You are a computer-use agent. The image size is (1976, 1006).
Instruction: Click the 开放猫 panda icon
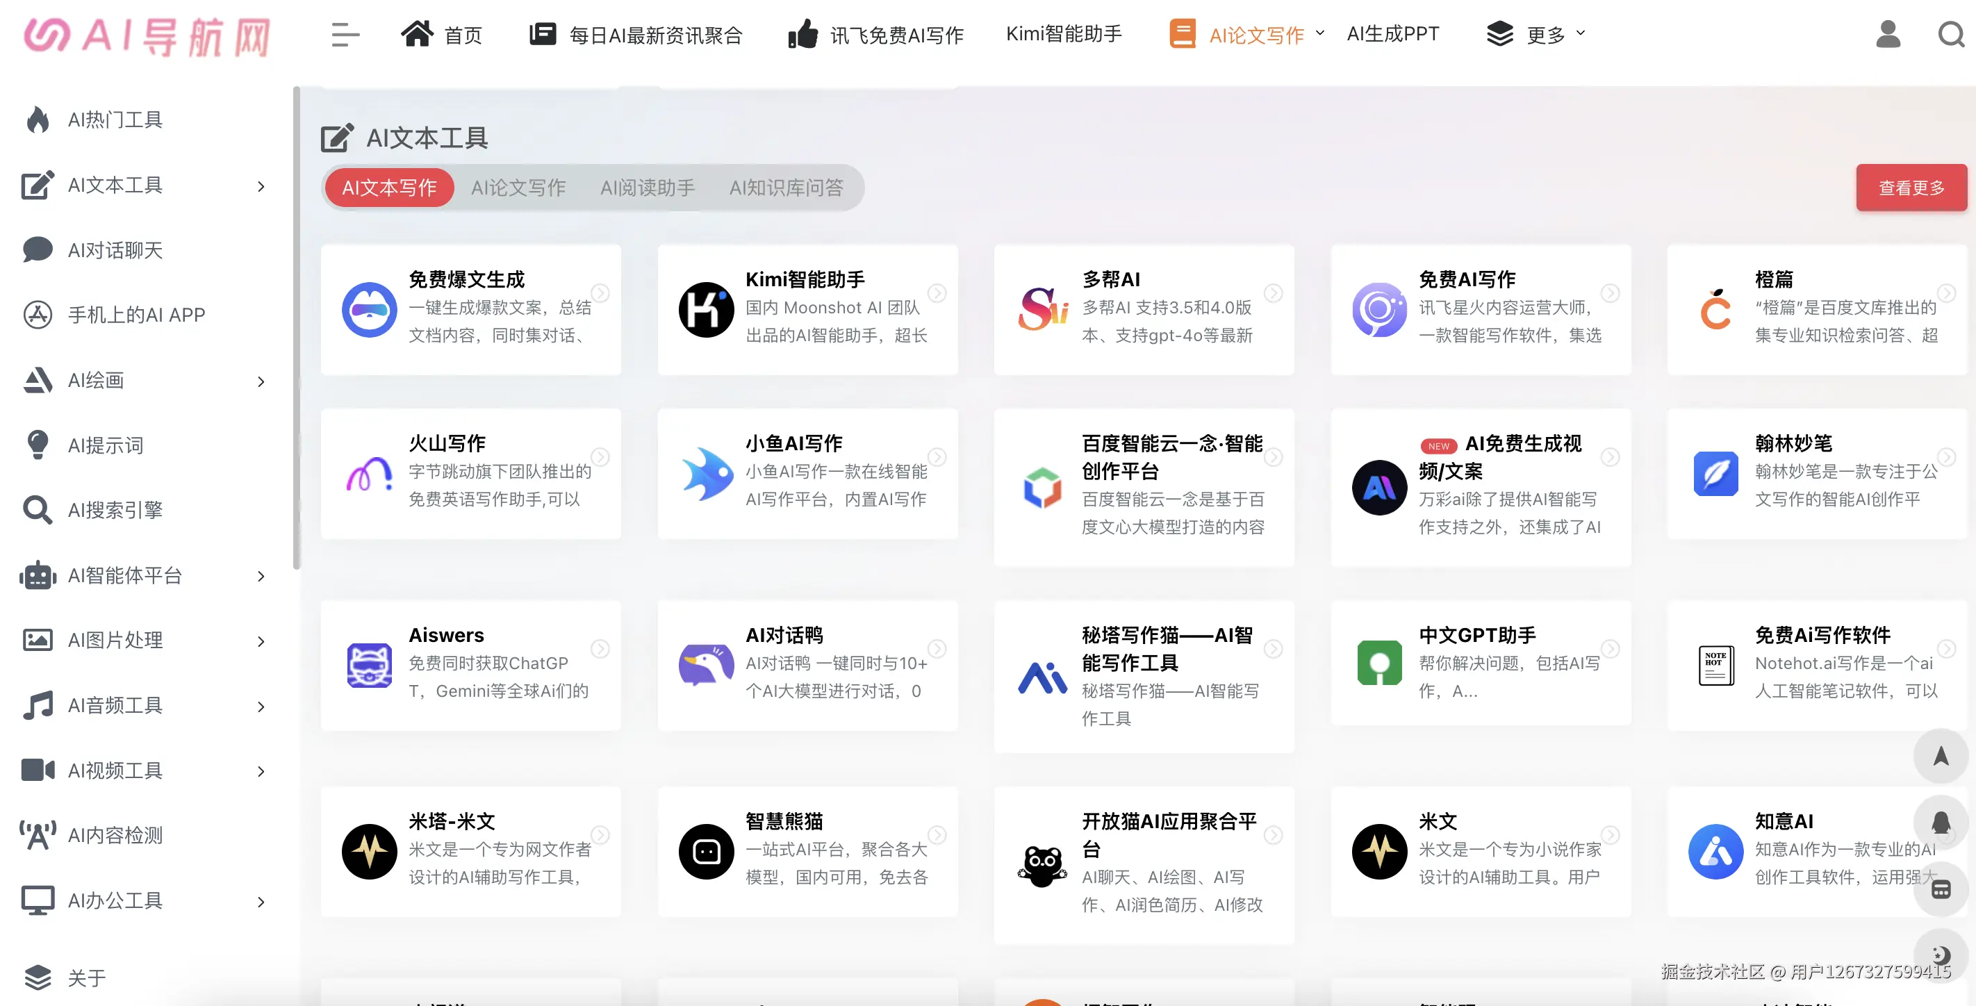tap(1042, 865)
